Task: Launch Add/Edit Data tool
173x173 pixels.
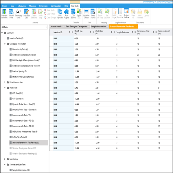Action: (27, 14)
